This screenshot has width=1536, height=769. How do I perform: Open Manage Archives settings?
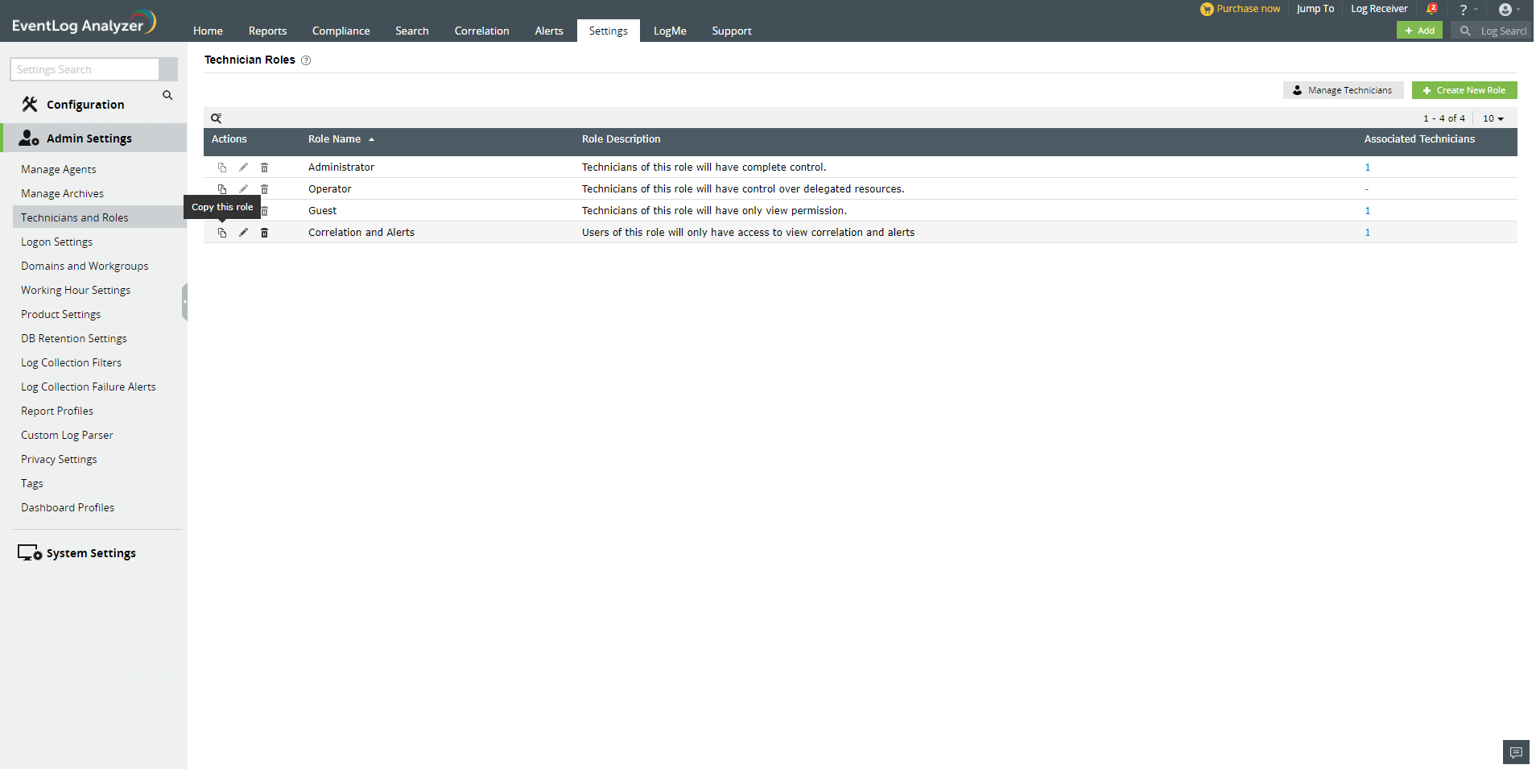tap(62, 193)
